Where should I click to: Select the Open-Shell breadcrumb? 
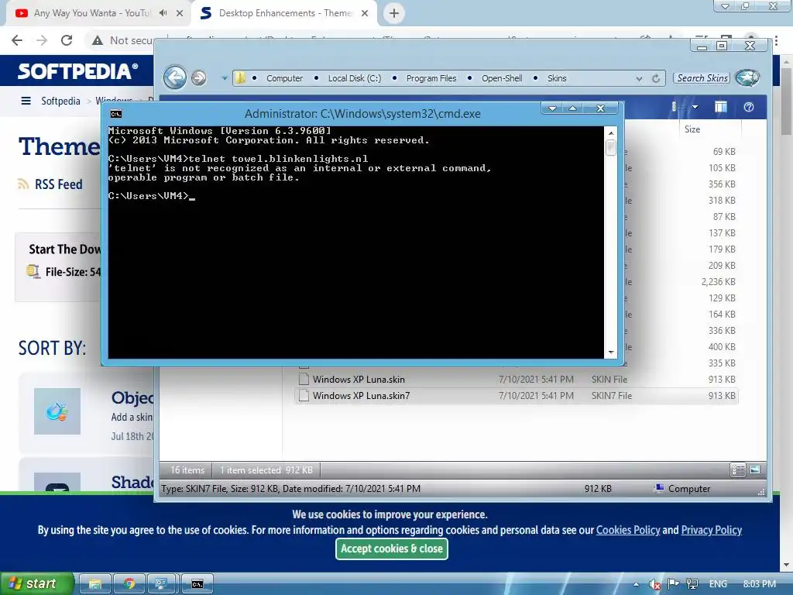[x=502, y=78]
